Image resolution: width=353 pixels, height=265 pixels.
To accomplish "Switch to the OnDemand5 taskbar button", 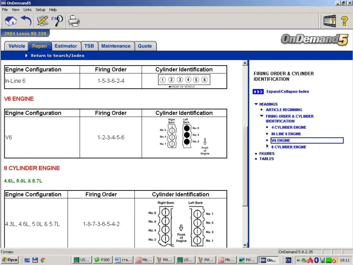I will coord(268,260).
